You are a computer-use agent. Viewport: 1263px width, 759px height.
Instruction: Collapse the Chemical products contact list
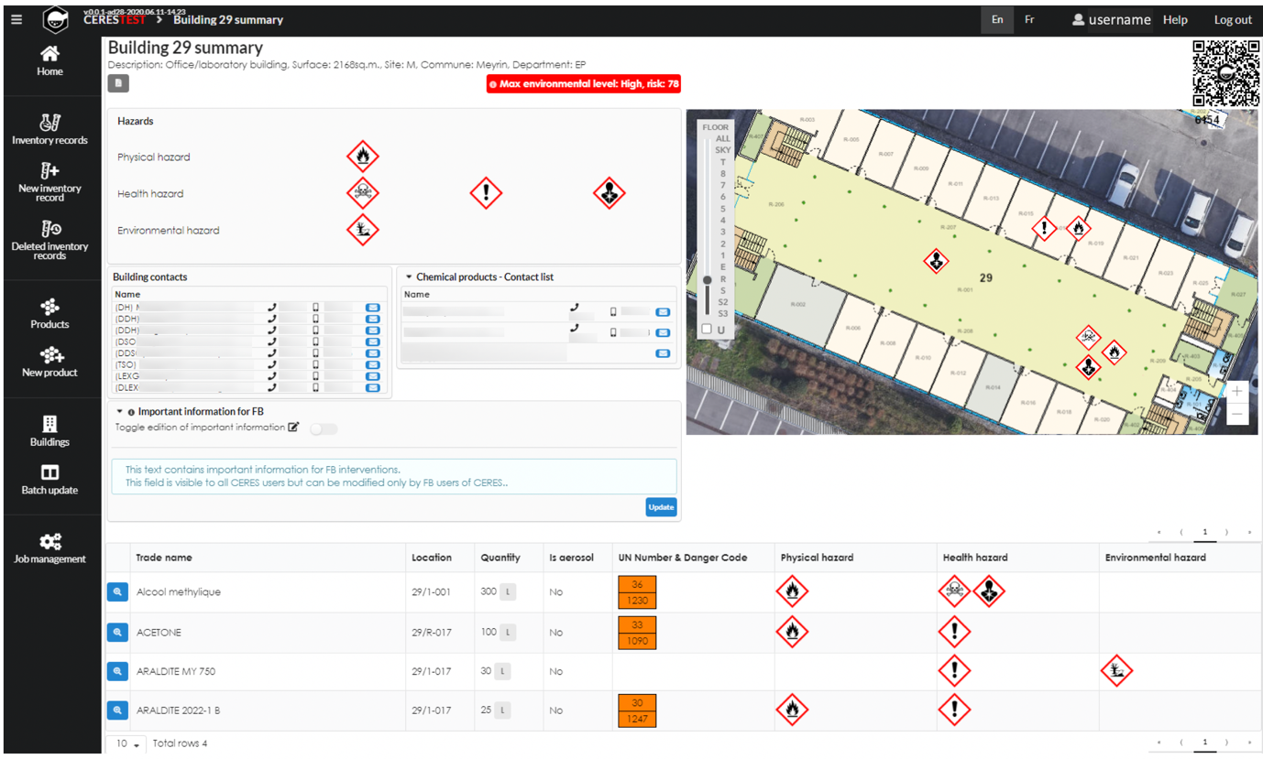410,276
